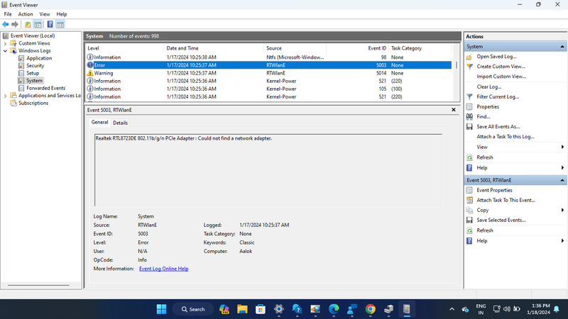Sort by Event ID column header
This screenshot has width=568, height=319.
coord(357,48)
